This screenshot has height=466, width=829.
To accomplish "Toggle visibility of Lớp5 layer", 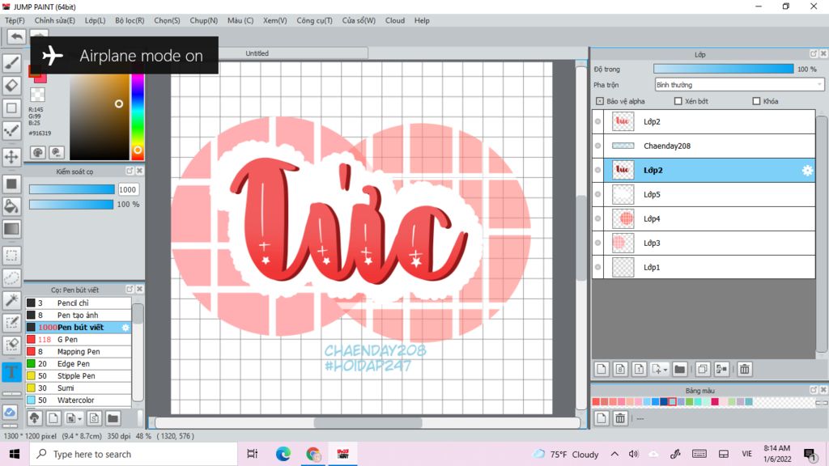I will (x=598, y=194).
